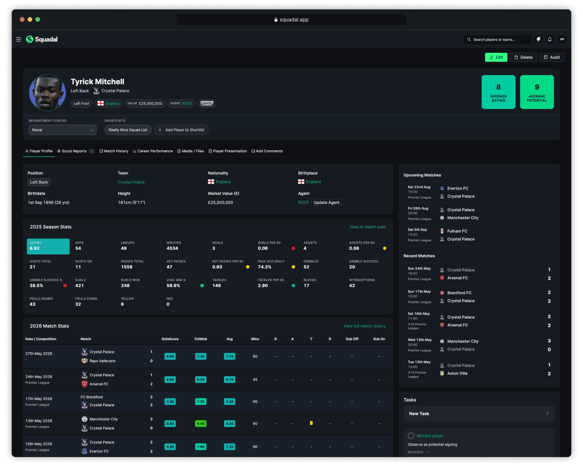The image size is (583, 466).
Task: Click the Arsenal FC crest in Sun 24th May recent match
Action: click(442, 278)
